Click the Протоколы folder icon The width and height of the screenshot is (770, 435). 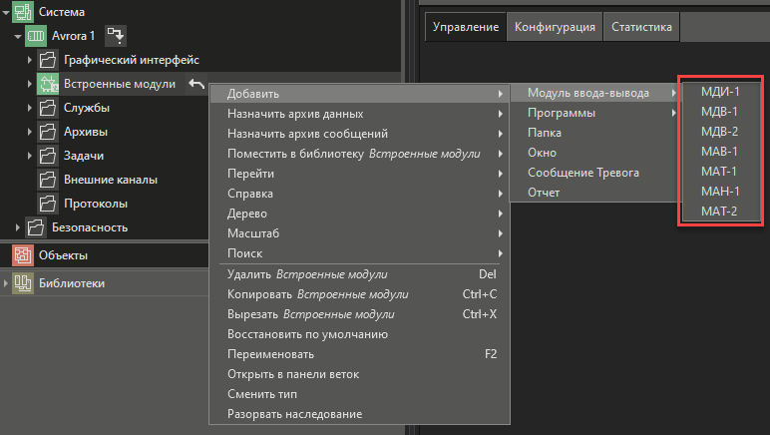48,204
